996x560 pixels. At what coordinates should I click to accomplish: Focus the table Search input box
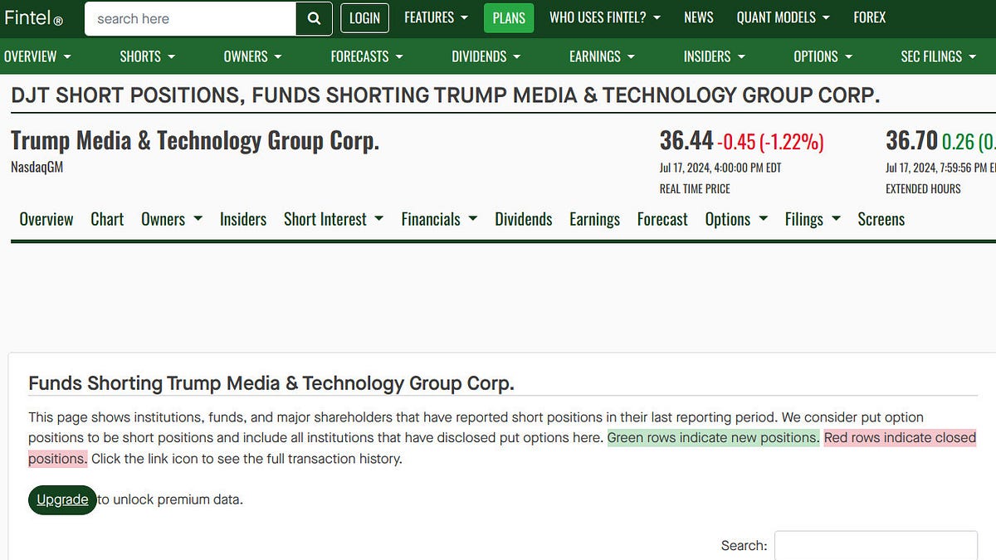click(876, 545)
